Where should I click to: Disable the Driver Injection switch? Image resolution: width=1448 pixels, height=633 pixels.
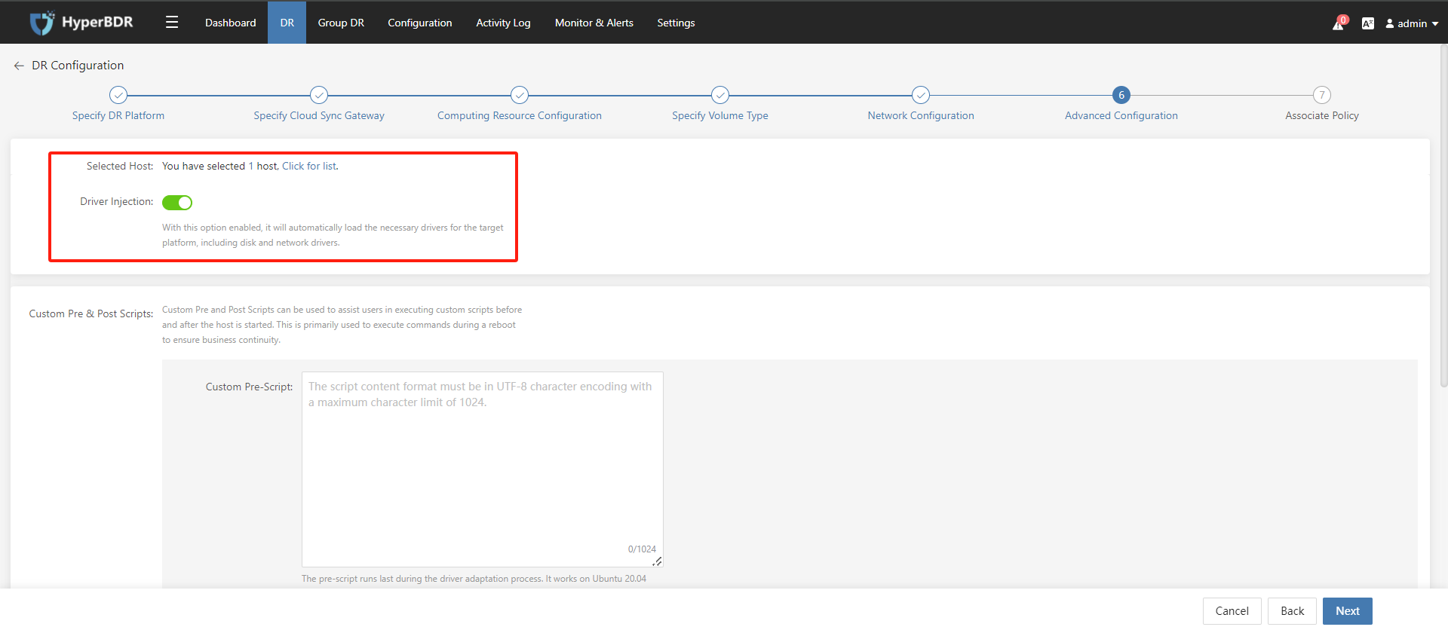click(177, 203)
